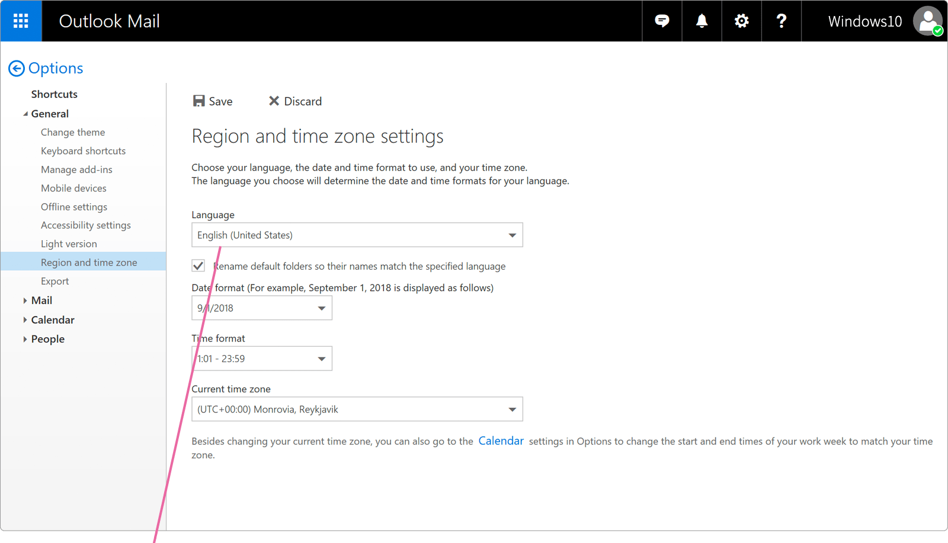Click the Discard X icon
Screen dimensions: 948x543
274,101
